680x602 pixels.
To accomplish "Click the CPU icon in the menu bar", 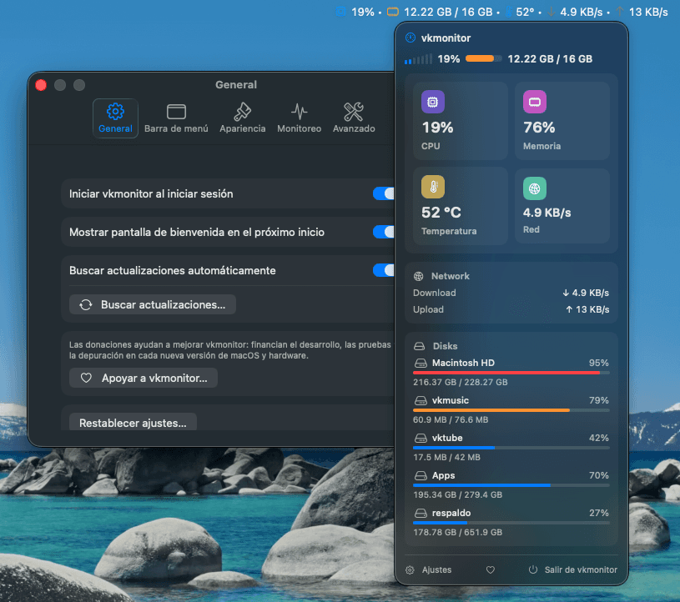I will point(342,12).
